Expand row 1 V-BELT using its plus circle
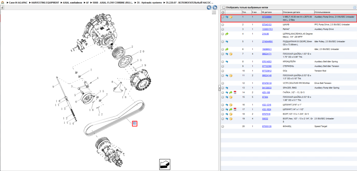Screen dimensions: 357x171 coord(223,17)
